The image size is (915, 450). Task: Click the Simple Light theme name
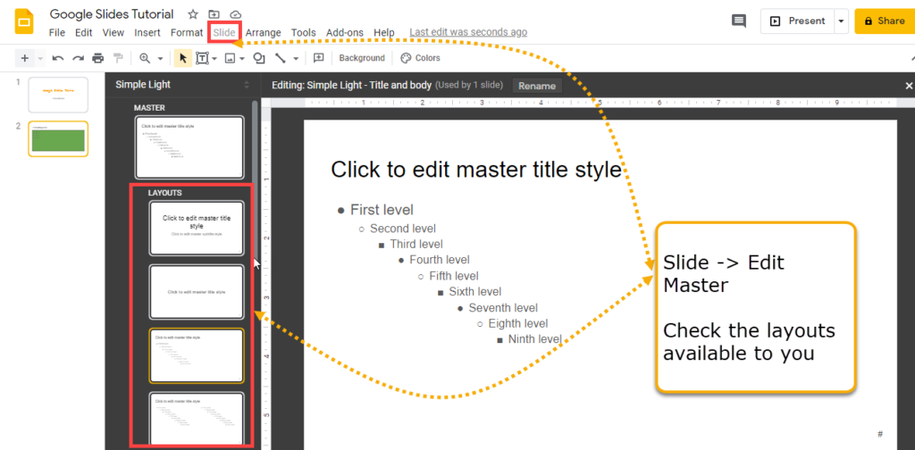point(143,85)
